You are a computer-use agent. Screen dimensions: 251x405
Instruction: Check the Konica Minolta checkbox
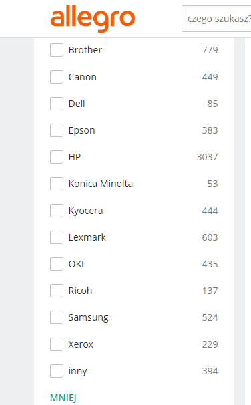[x=57, y=184]
